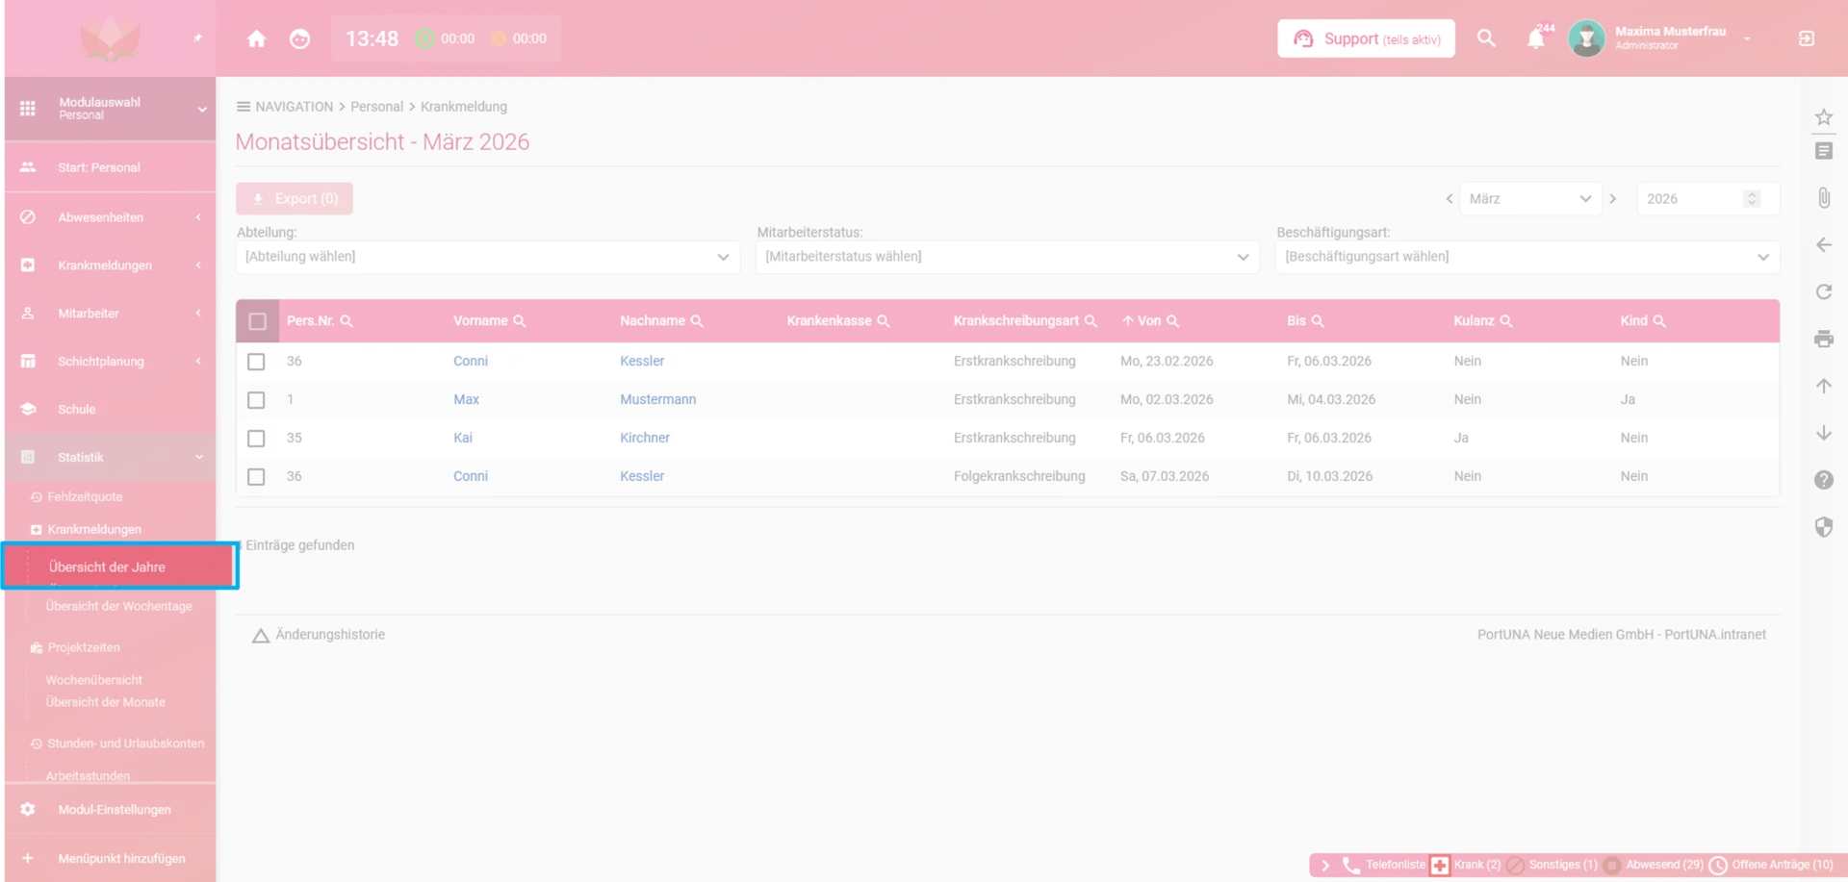The image size is (1848, 882).
Task: Open Übersicht der Wochentage
Action: coord(118,607)
